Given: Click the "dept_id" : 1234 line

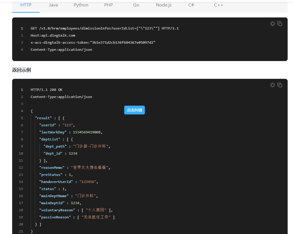Looking at the screenshot, I should tap(60, 153).
